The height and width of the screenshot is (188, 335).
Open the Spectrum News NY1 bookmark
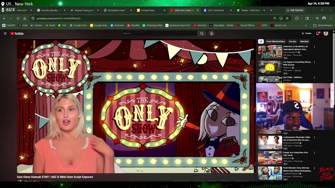point(177,25)
